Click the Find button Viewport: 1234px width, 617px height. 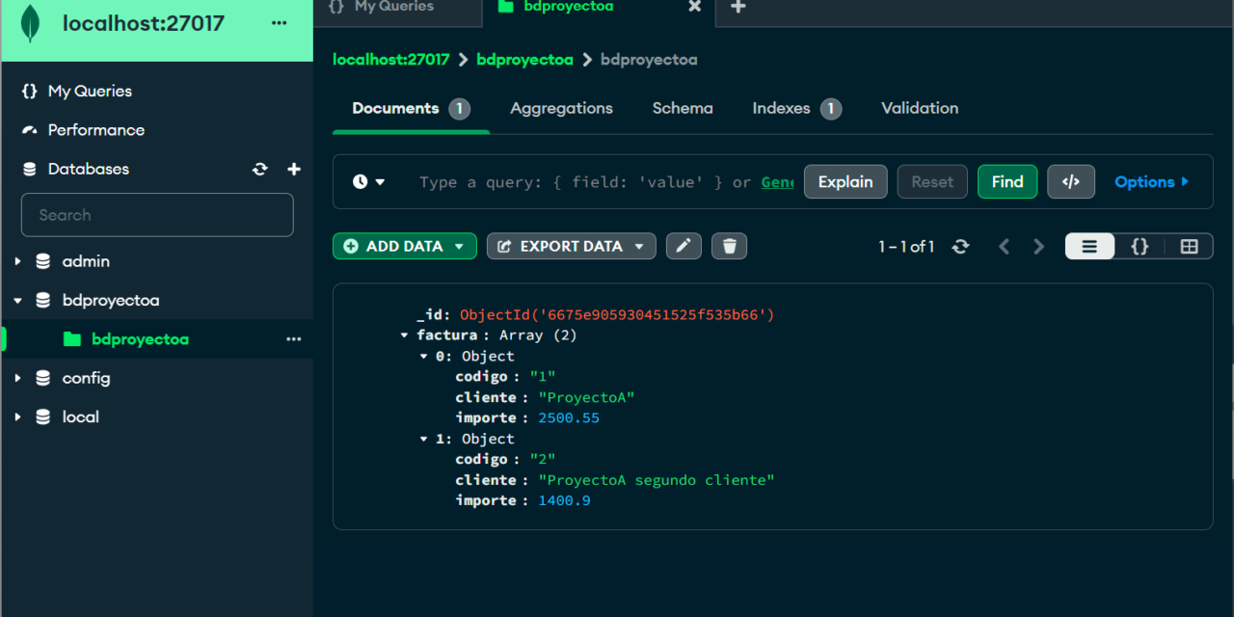pyautogui.click(x=1006, y=181)
